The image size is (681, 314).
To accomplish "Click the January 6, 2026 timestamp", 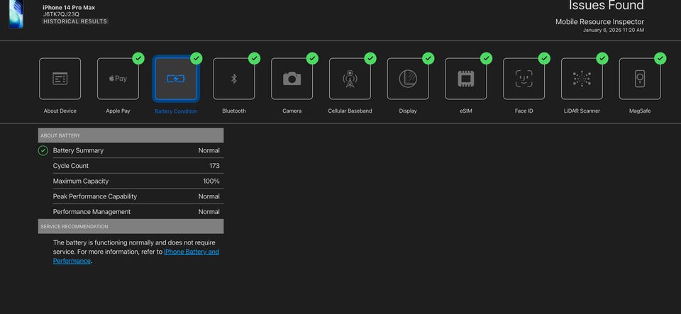I will tap(613, 30).
